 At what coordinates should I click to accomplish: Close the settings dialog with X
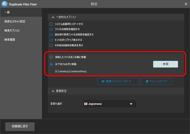186,4
